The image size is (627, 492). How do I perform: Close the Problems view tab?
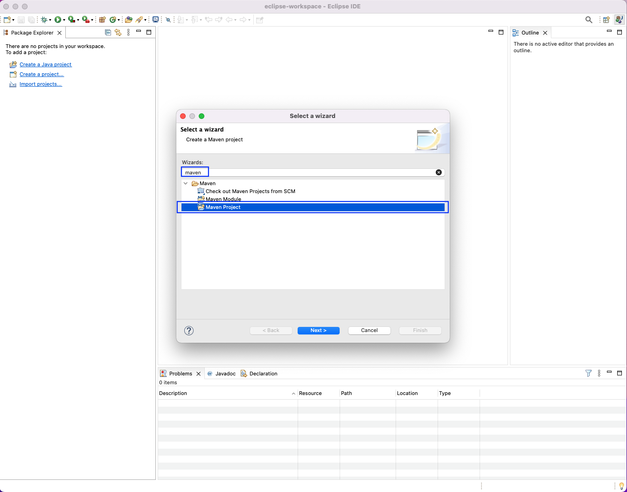(x=198, y=374)
